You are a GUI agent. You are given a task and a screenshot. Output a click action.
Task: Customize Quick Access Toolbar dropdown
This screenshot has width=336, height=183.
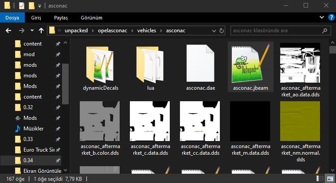39,6
